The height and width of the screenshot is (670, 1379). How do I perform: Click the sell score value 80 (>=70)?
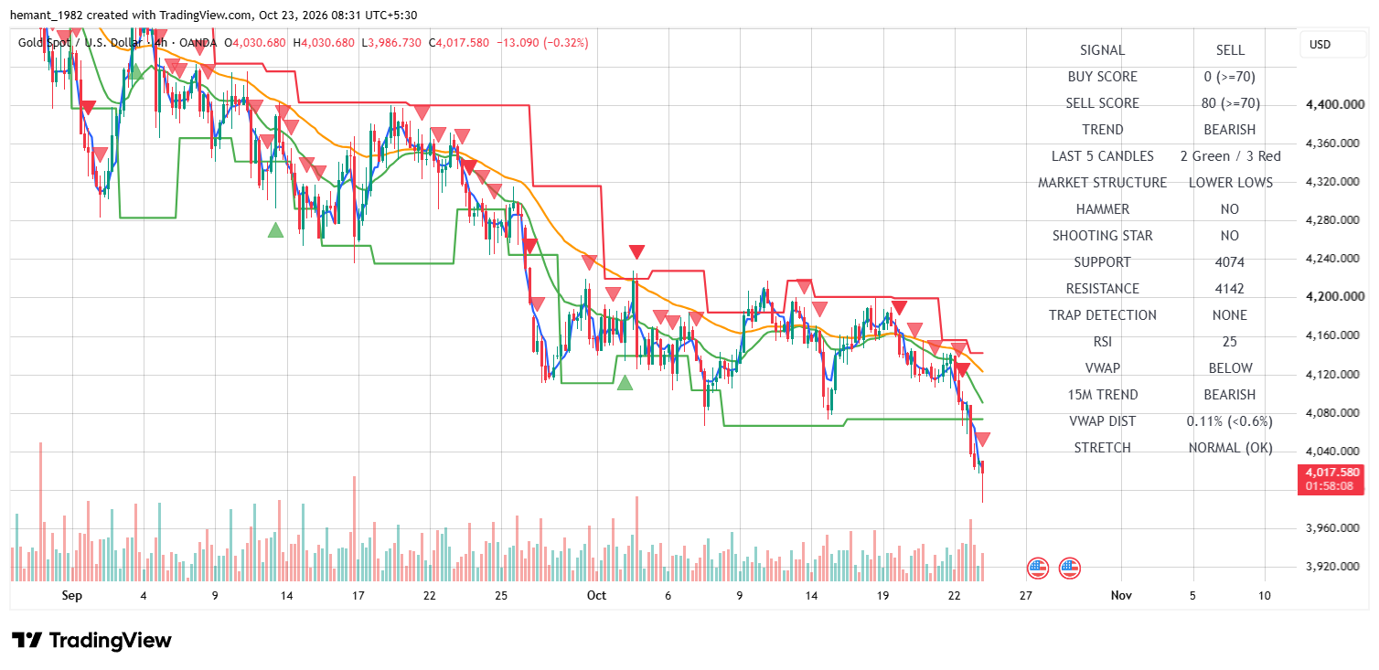click(x=1230, y=103)
